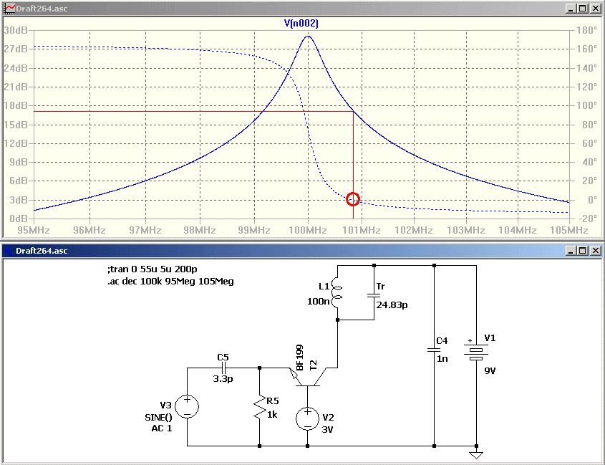This screenshot has width=605, height=465.
Task: Click the ground symbol in schematic
Action: (477, 455)
